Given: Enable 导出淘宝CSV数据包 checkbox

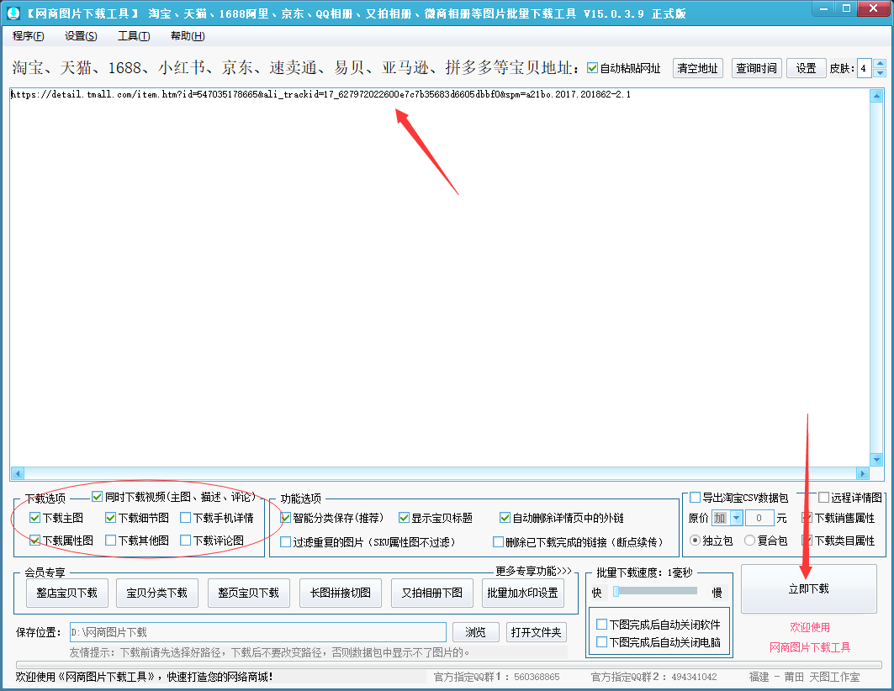Looking at the screenshot, I should pos(695,498).
